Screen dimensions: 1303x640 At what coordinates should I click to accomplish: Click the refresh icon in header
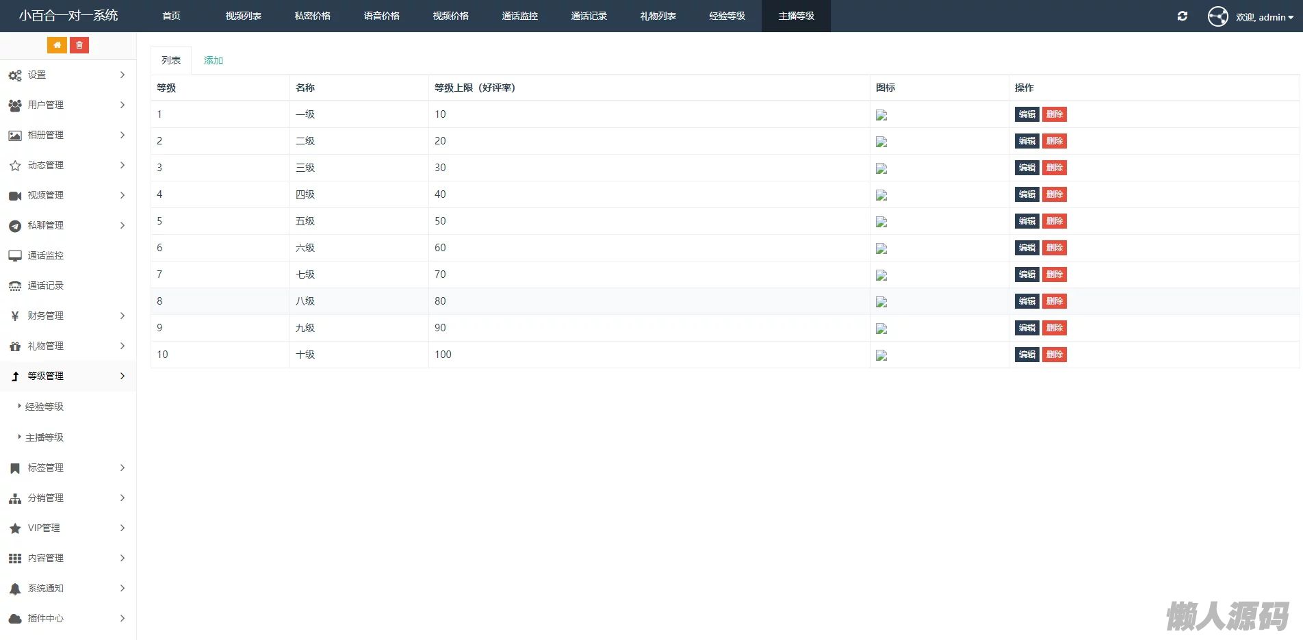coord(1182,16)
